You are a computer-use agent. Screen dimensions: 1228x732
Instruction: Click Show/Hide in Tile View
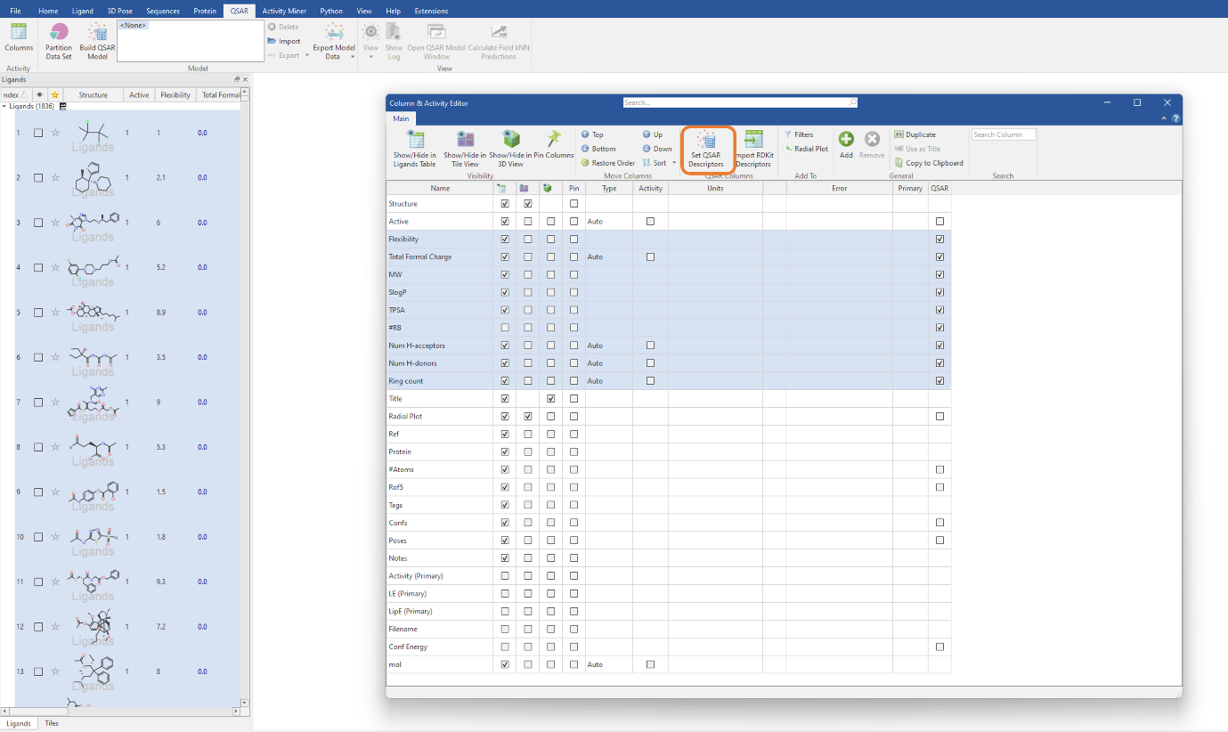point(465,149)
